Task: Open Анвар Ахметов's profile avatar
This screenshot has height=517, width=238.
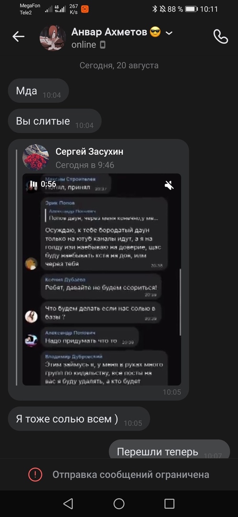Action: [x=53, y=38]
